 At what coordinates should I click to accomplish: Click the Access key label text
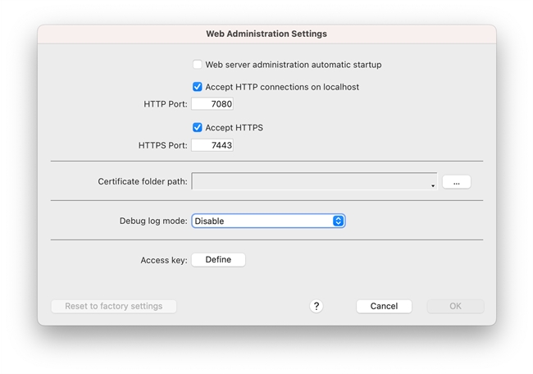point(164,260)
